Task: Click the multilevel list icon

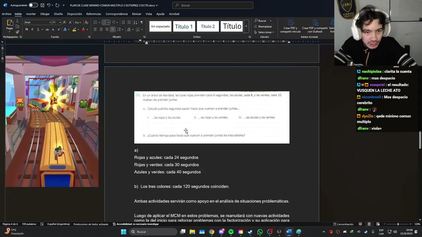Action: 113,22
